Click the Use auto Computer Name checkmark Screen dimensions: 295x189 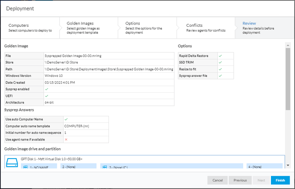(x=66, y=119)
